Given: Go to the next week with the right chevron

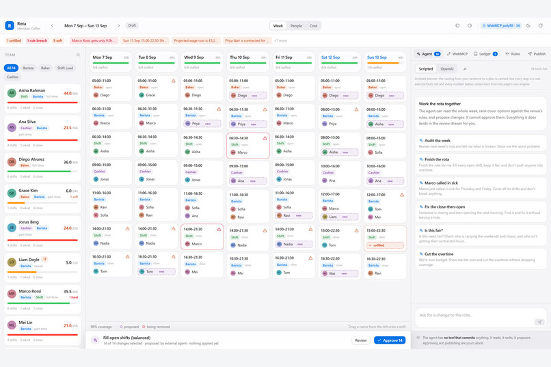Looking at the screenshot, I should [119, 26].
